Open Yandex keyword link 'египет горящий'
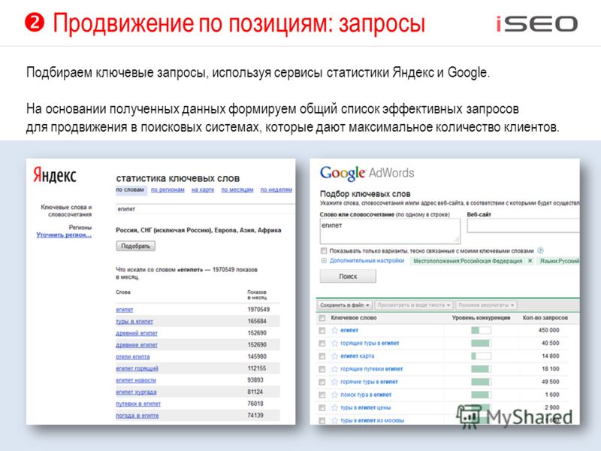Viewport: 601px width, 451px height. point(137,368)
